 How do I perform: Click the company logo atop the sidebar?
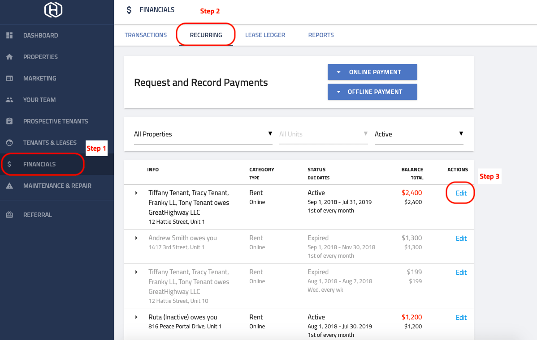(x=53, y=10)
